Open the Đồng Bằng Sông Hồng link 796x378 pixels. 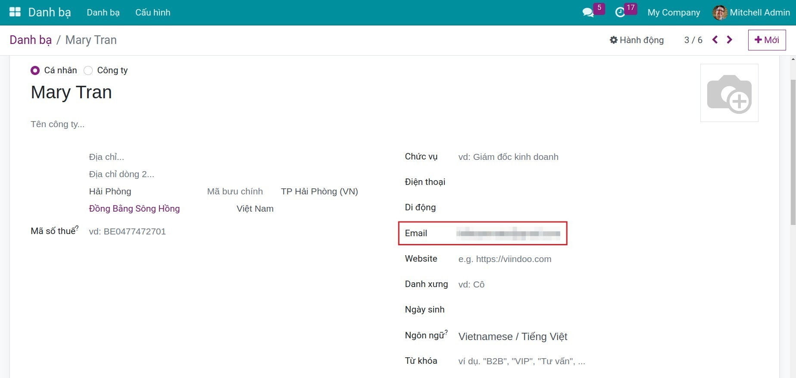(134, 209)
